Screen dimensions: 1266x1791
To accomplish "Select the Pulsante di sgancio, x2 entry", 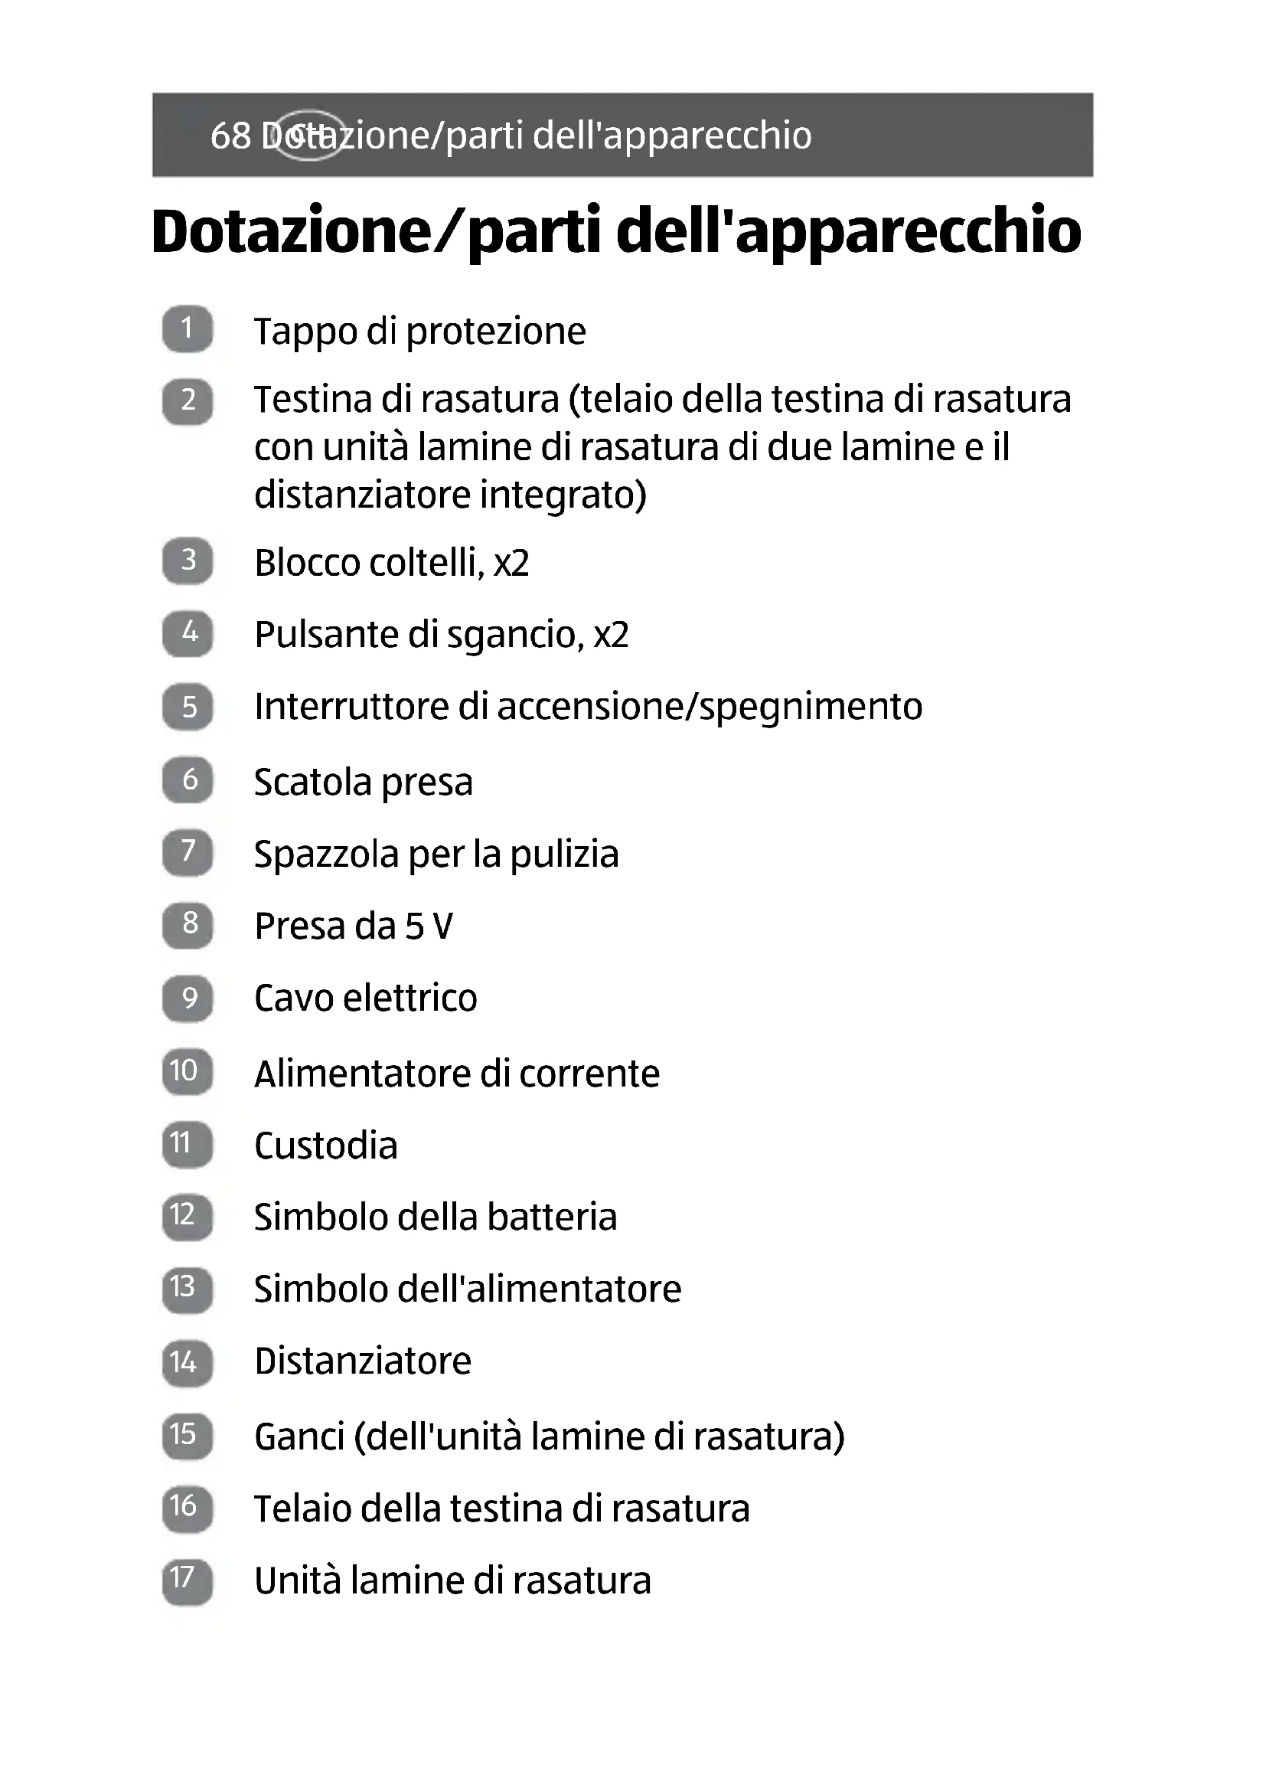I will tap(441, 634).
